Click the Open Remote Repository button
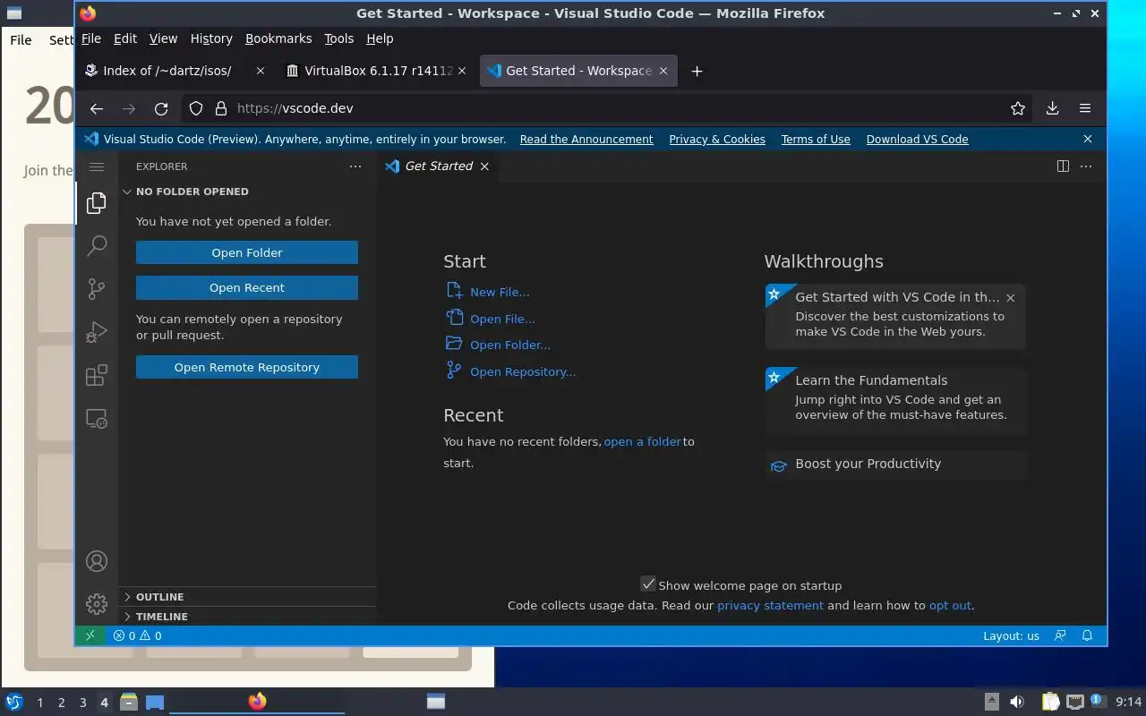The image size is (1146, 716). point(247,367)
